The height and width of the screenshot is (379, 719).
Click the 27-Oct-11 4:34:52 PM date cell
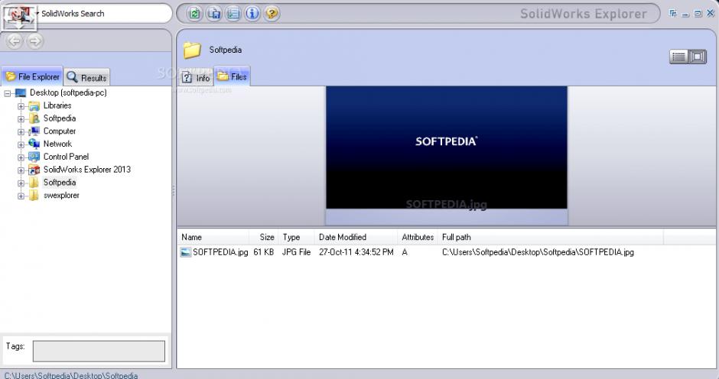[x=356, y=252]
